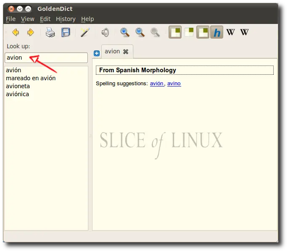Zoom out with the minus magnifier
The image size is (288, 252).
click(x=140, y=32)
